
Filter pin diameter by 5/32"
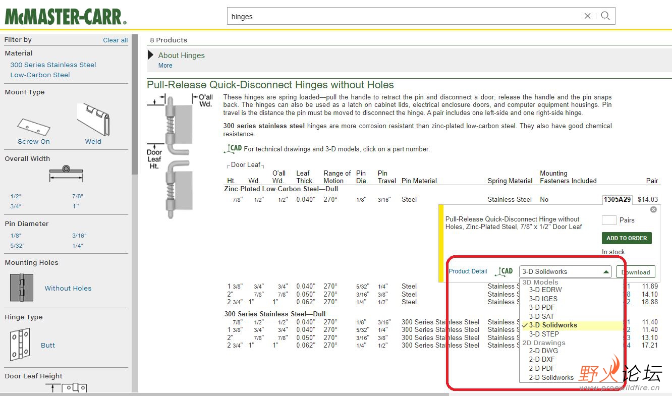click(18, 246)
